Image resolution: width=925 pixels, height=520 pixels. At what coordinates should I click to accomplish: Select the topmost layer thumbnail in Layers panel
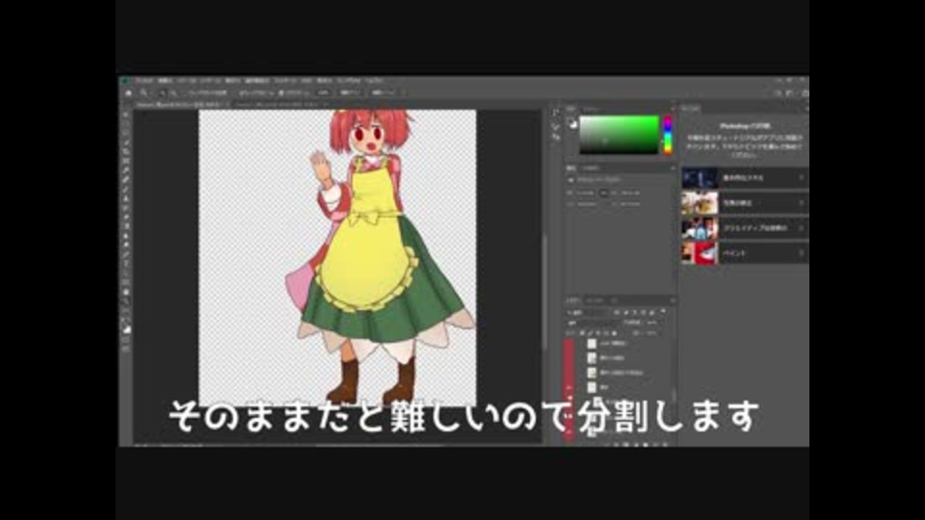click(592, 344)
